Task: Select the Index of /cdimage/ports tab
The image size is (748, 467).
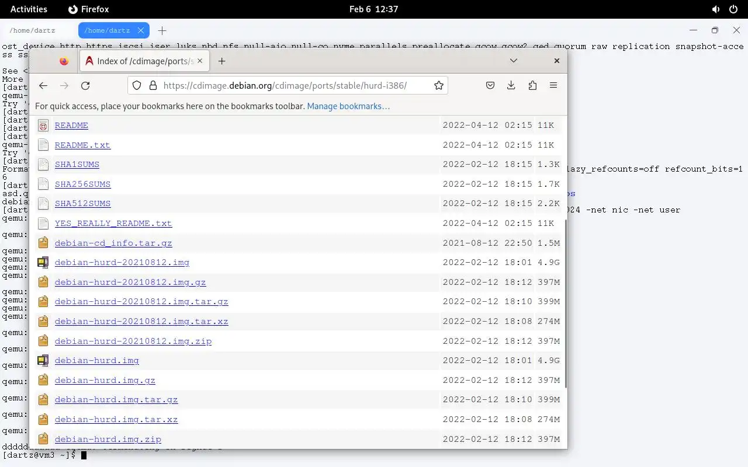Action: (144, 61)
